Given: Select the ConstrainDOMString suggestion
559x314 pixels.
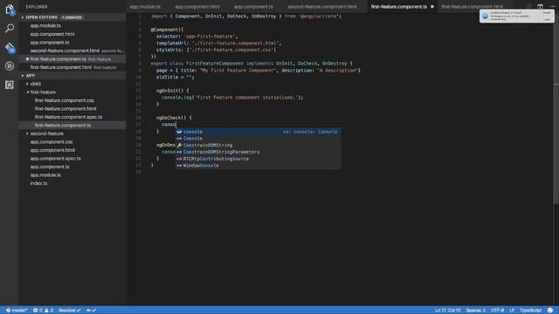Looking at the screenshot, I should (x=259, y=146).
